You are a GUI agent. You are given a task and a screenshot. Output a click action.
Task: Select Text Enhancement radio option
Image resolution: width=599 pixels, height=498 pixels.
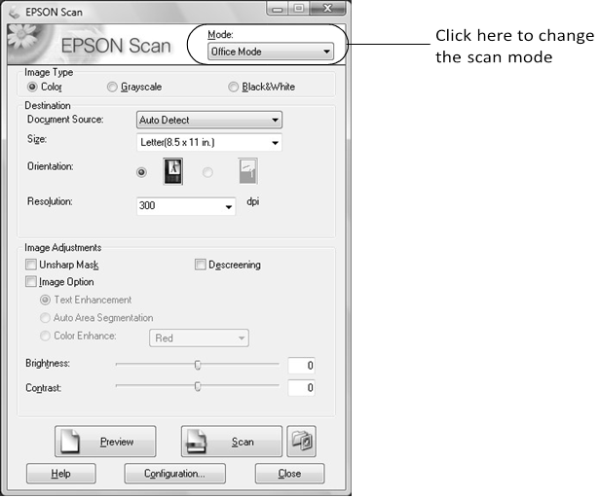45,300
